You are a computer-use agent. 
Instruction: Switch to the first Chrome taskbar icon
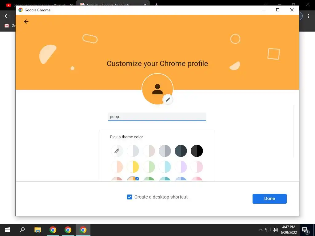coord(53,230)
